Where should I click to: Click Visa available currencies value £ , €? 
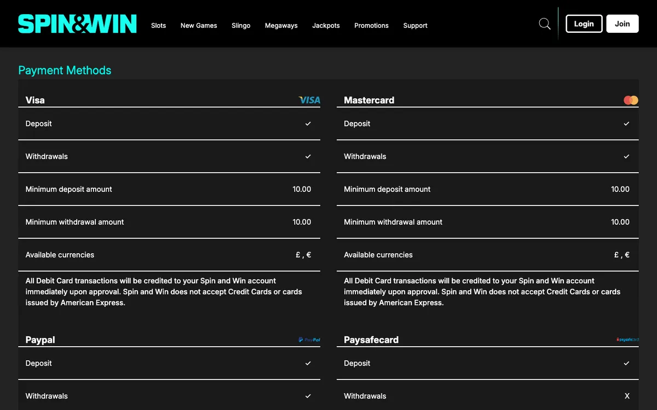(303, 255)
